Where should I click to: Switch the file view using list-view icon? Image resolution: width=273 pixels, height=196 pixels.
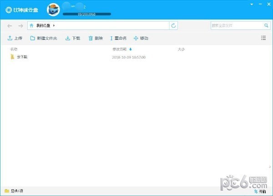(263, 39)
